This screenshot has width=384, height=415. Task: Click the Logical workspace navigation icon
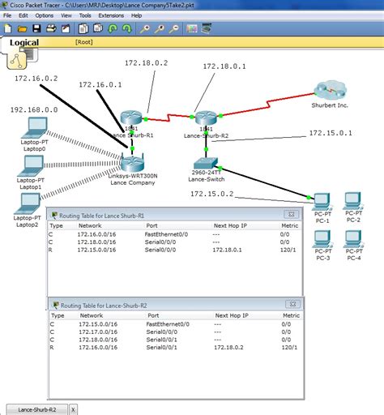point(17,61)
